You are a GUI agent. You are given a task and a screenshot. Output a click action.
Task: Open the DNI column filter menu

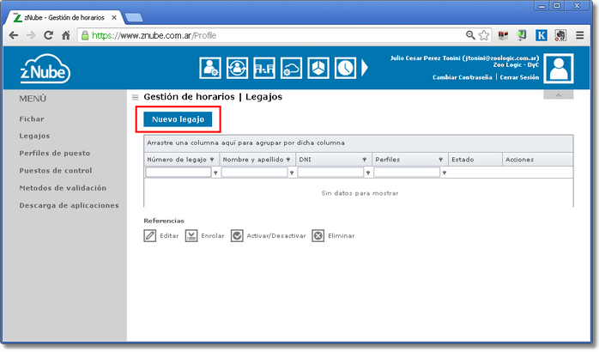tap(367, 173)
